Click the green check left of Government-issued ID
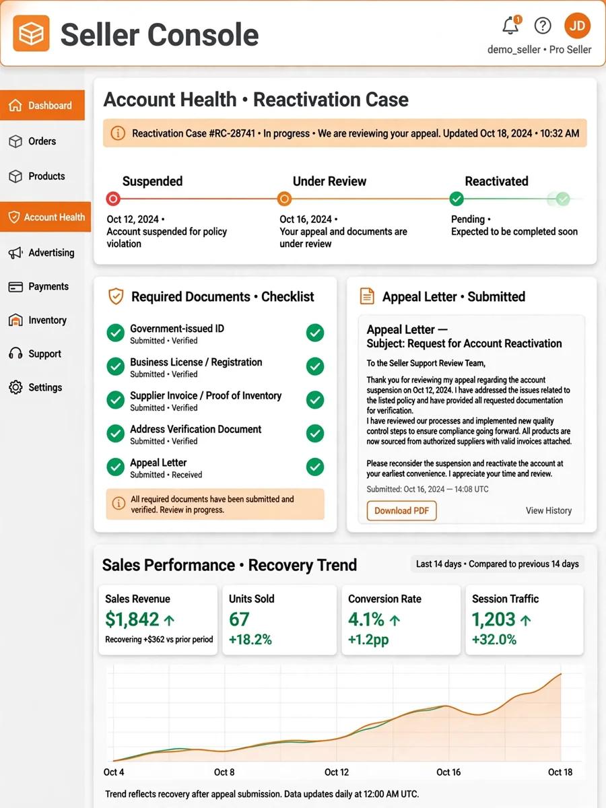 116,333
